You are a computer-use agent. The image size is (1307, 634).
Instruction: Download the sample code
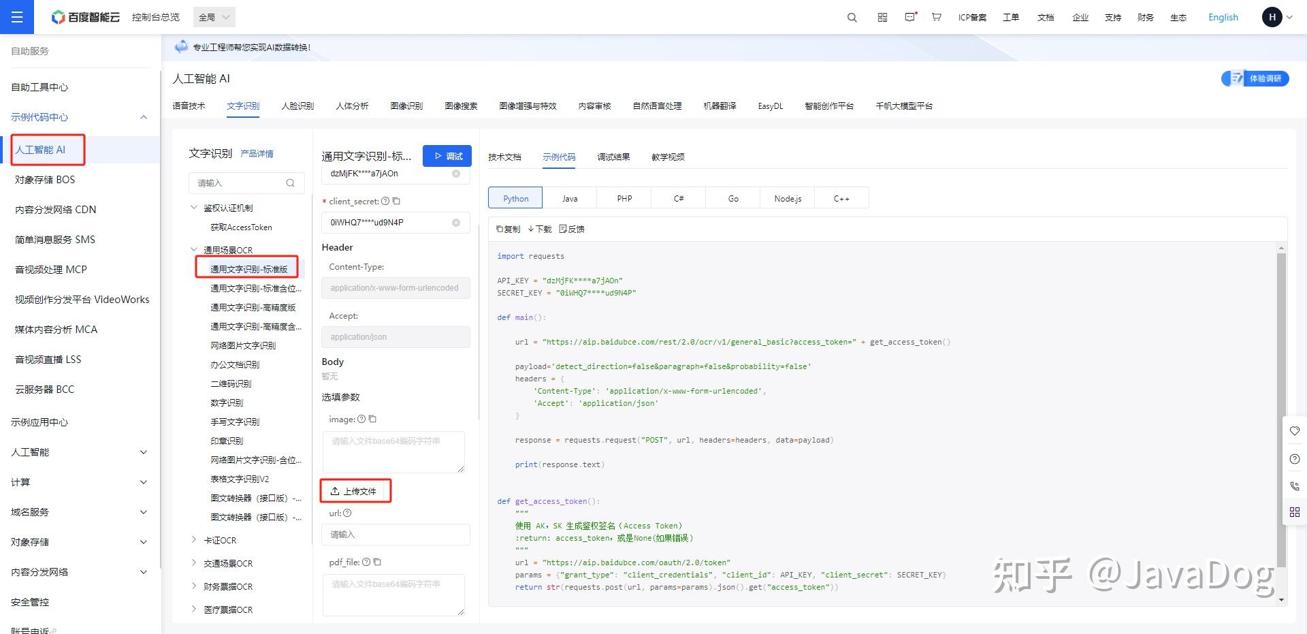540,229
